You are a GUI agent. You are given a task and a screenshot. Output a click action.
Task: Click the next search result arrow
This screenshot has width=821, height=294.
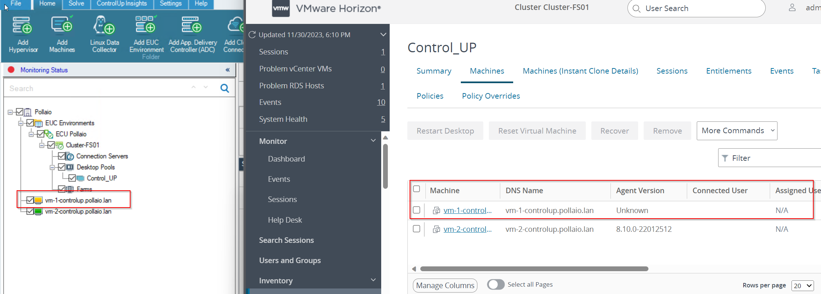click(x=206, y=88)
